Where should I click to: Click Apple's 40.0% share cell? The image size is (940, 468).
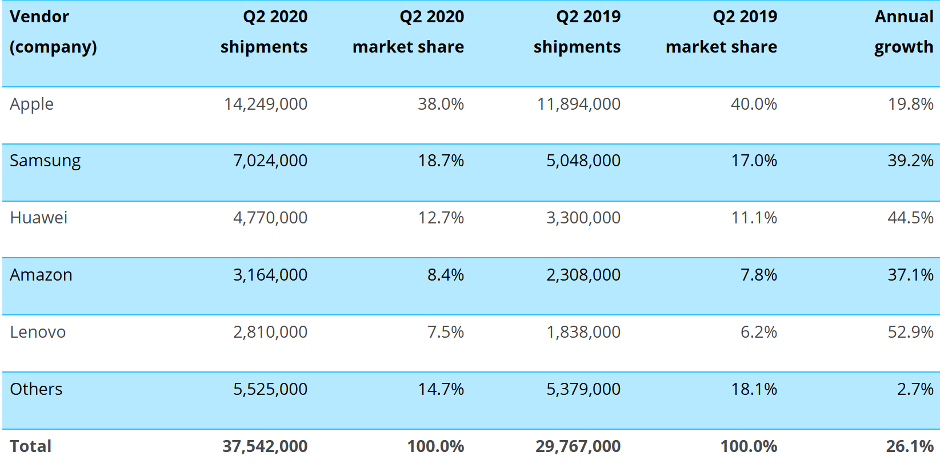pos(754,104)
